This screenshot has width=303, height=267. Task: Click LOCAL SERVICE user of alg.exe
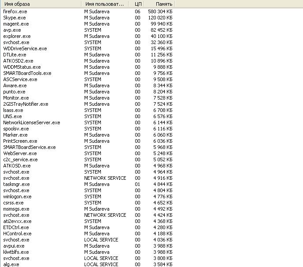pyautogui.click(x=101, y=265)
